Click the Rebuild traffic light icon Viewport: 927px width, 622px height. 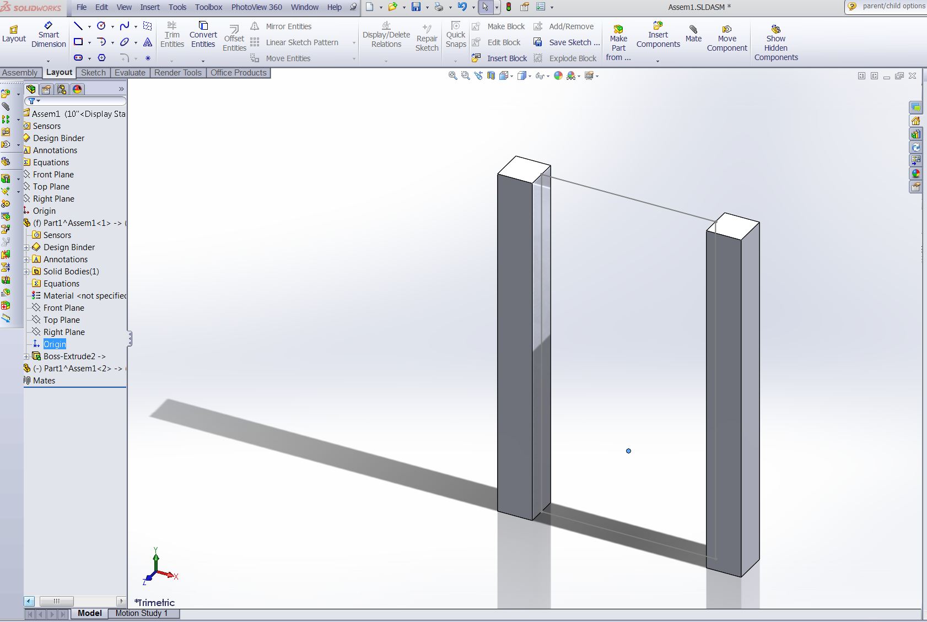pos(508,7)
